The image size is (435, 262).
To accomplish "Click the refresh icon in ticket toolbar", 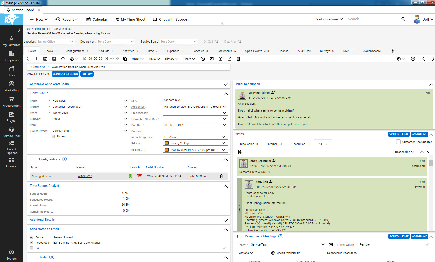I will [63, 59].
